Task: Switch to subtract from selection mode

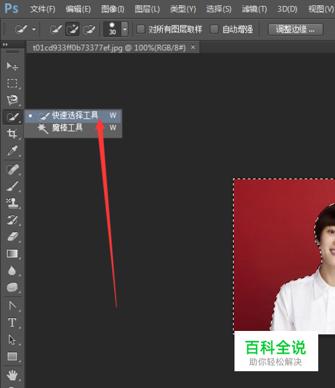Action: [x=89, y=30]
